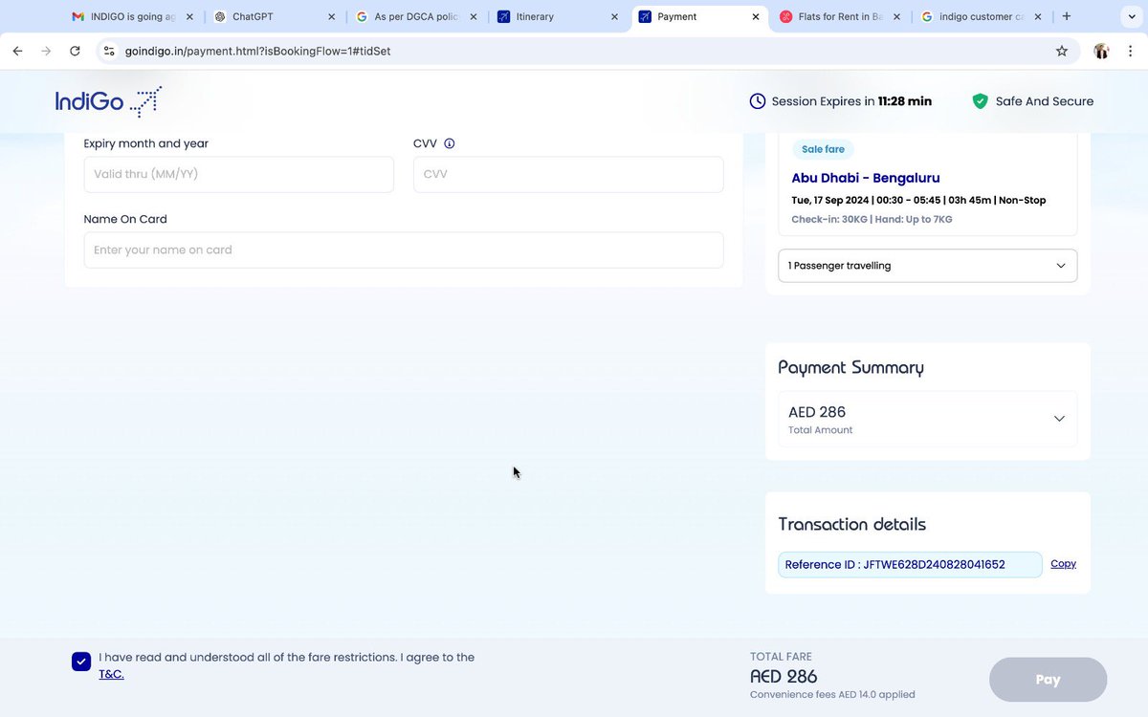This screenshot has width=1148, height=717.
Task: Expand the 1 Passenger travelling dropdown
Action: click(927, 266)
